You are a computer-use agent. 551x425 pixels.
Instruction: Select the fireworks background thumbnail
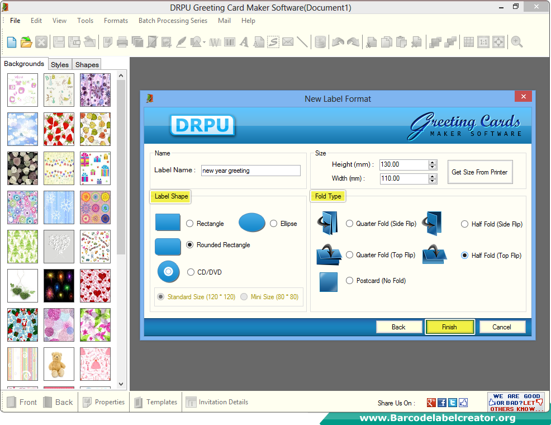click(x=59, y=285)
